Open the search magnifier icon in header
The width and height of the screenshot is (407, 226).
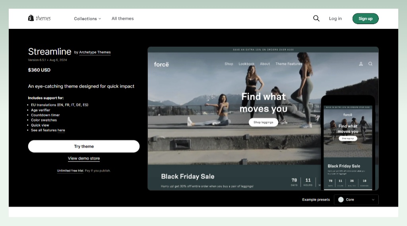point(316,18)
